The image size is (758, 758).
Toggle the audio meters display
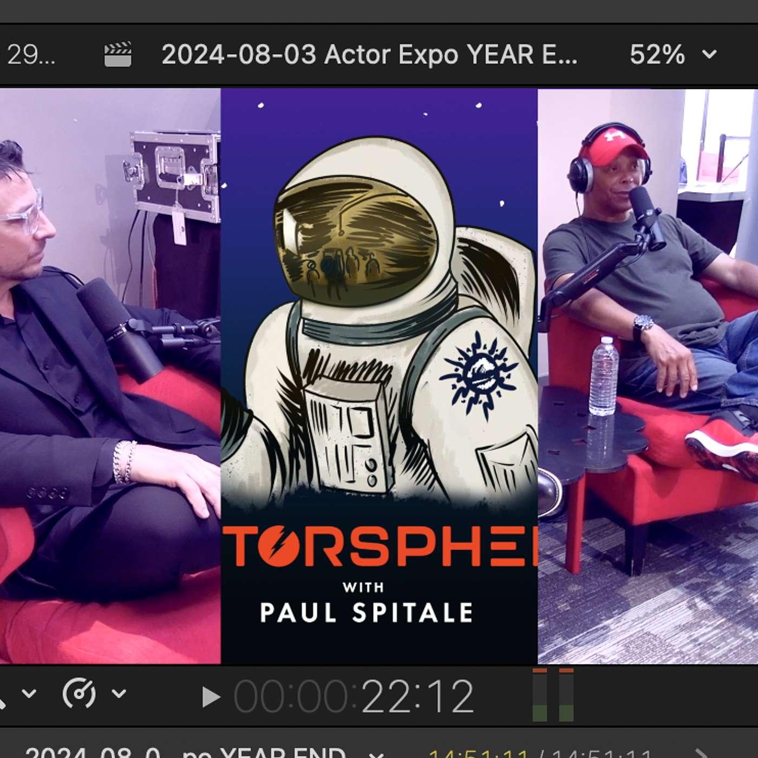[553, 695]
